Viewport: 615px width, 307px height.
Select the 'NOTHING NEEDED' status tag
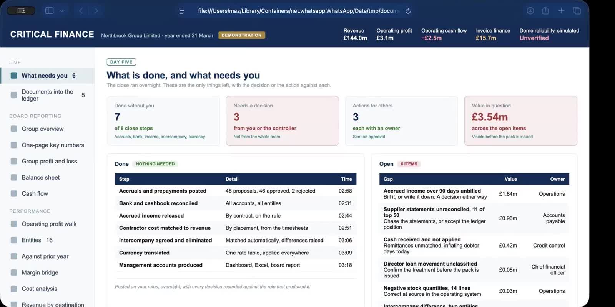[x=155, y=164]
